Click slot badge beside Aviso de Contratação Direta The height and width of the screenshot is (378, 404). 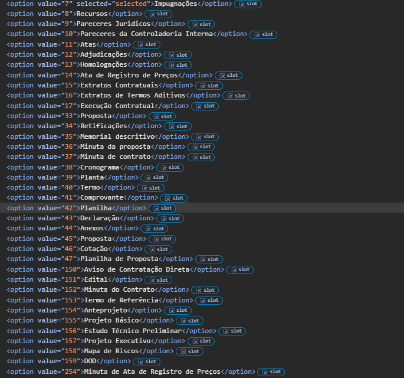(x=240, y=269)
